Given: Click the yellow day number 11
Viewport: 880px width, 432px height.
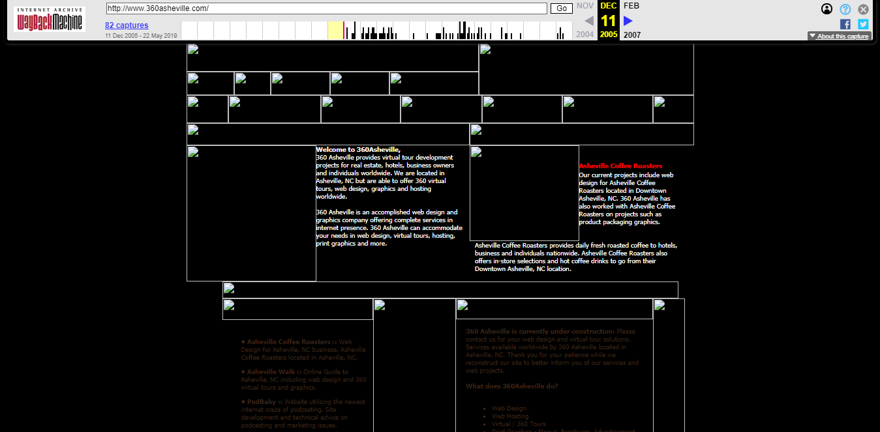Looking at the screenshot, I should point(609,20).
